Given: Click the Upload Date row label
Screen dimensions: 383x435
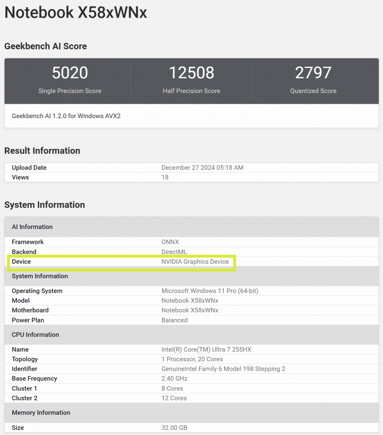Looking at the screenshot, I should pos(29,167).
